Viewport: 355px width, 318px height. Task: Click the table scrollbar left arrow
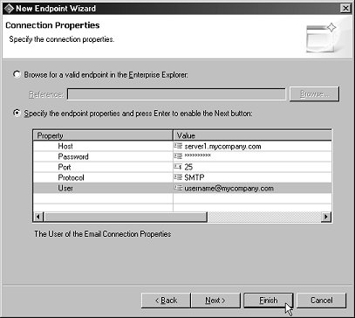click(38, 217)
